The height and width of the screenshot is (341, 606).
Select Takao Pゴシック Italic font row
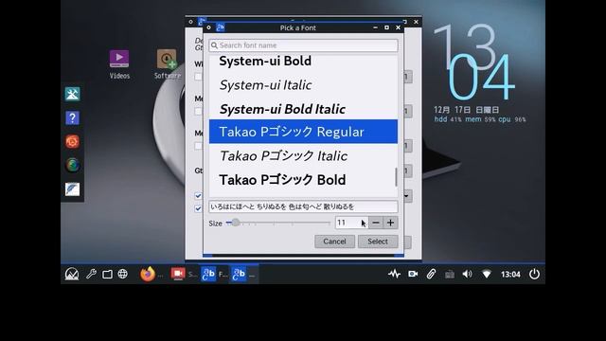point(303,155)
